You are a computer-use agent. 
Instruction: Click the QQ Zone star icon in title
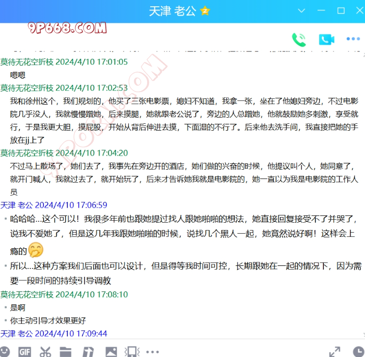[205, 11]
